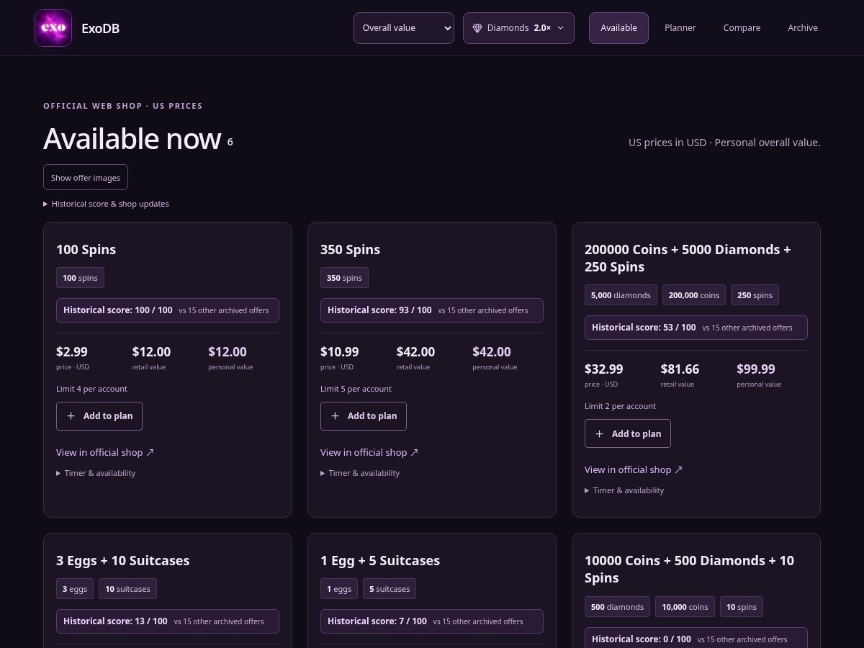This screenshot has height=648, width=864.
Task: Switch to the Available tab
Action: [619, 28]
